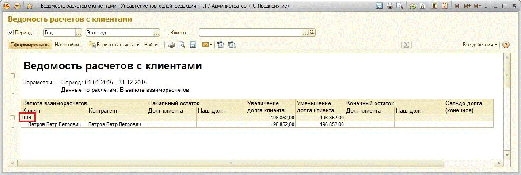Click the Клиент field magnifier search icon
The width and height of the screenshot is (521, 175).
pos(312,33)
